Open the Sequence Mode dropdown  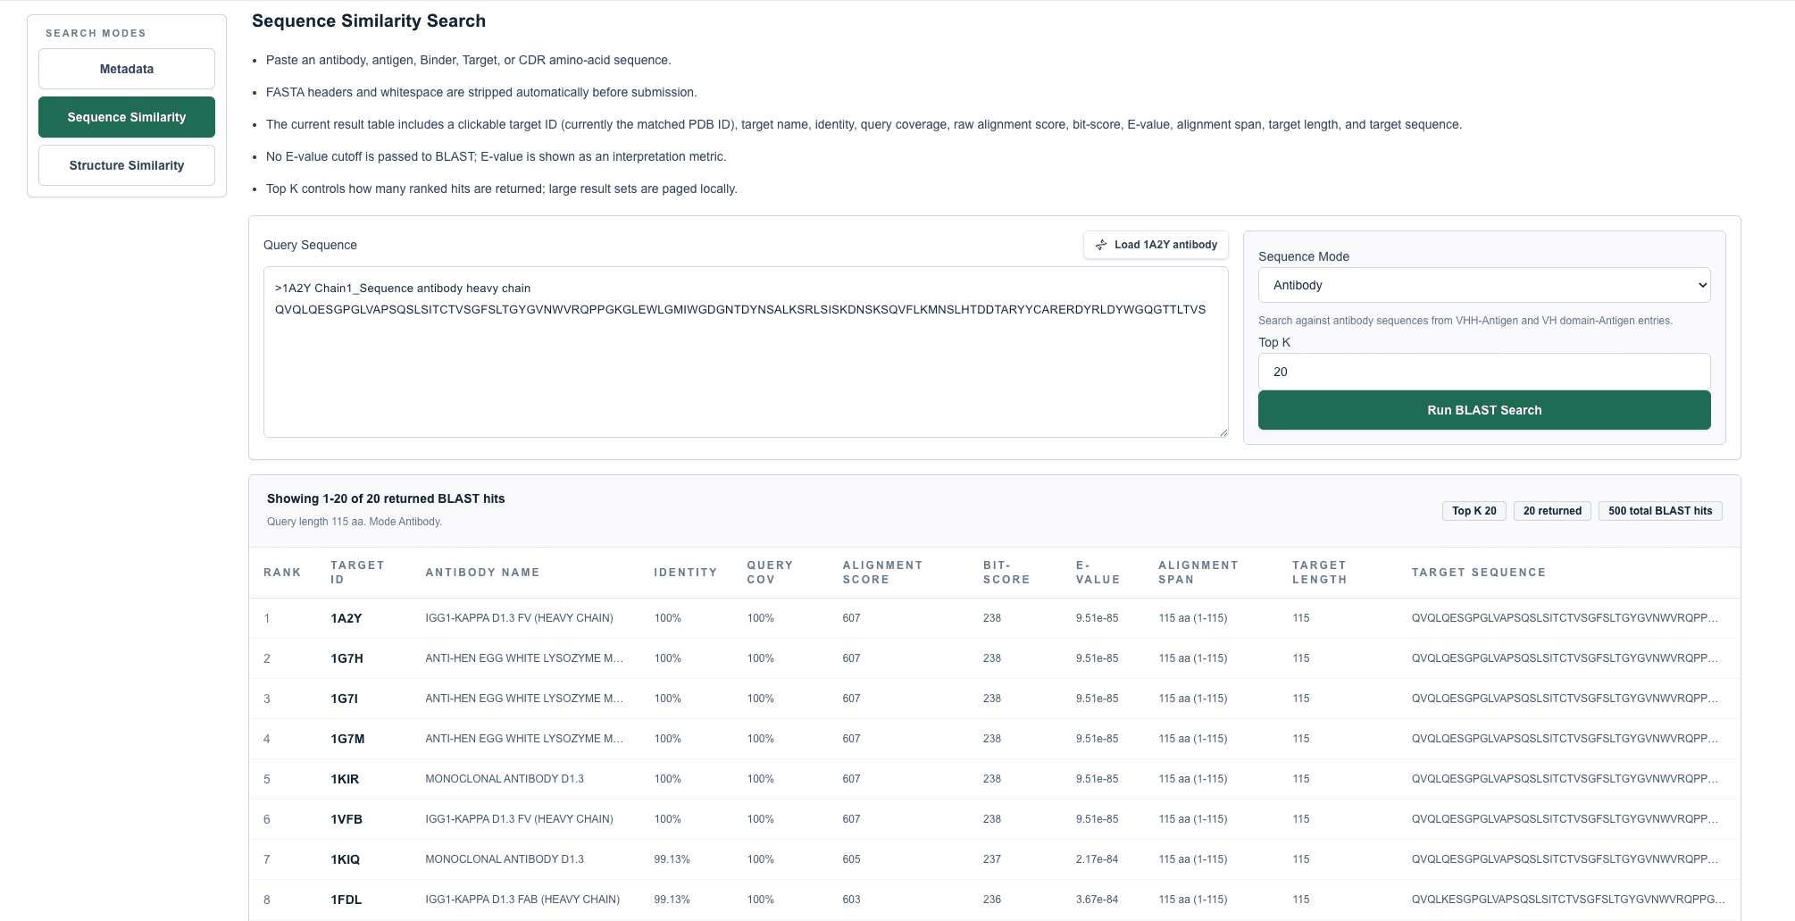(1484, 285)
